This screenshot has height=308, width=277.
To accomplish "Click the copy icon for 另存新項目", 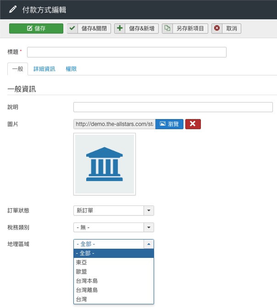I will (168, 29).
